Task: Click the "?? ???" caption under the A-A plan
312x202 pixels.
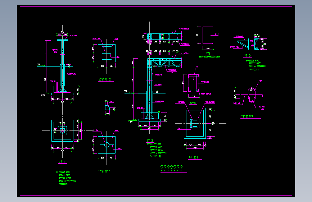Action: [193, 157]
